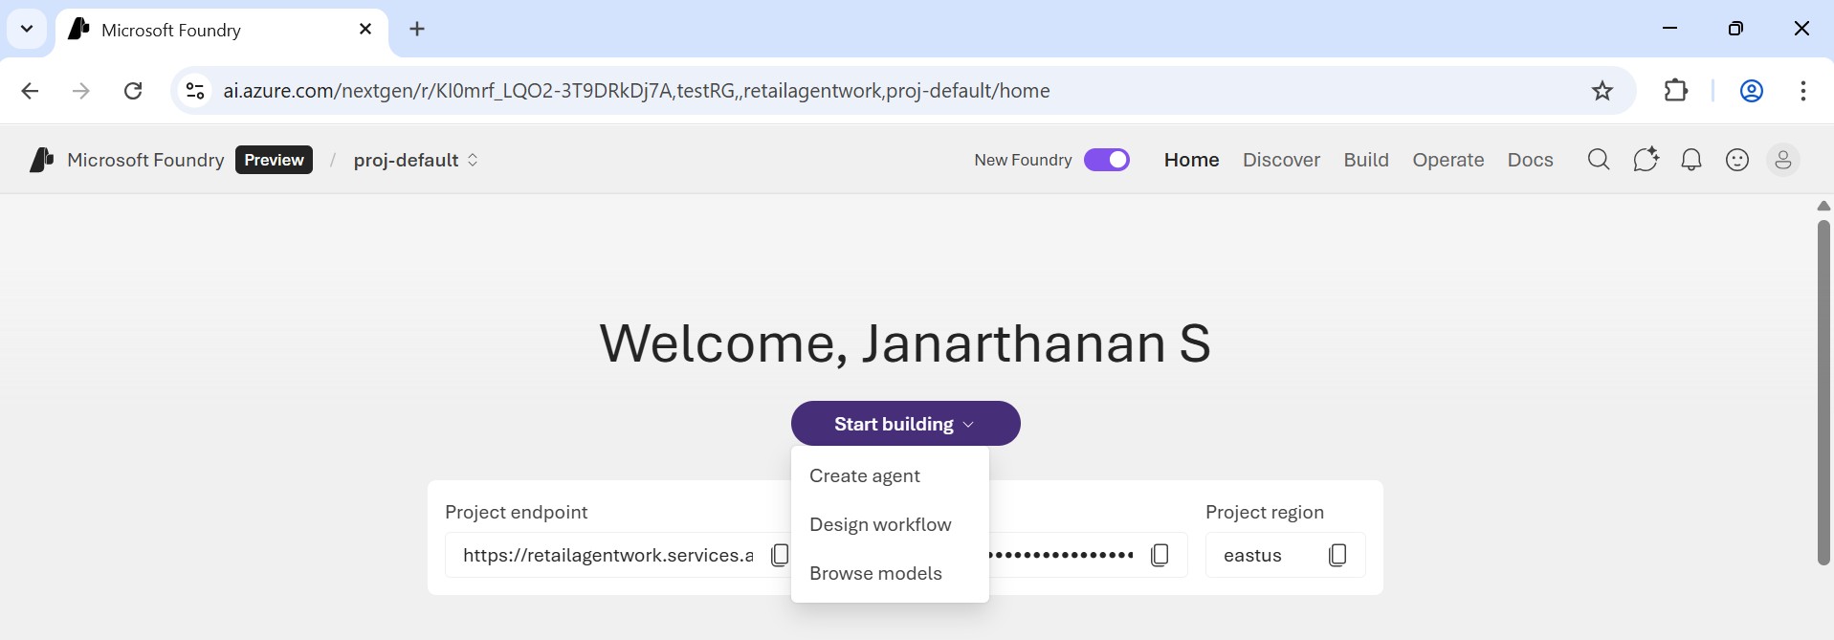Copy the Project endpoint URL

pyautogui.click(x=780, y=555)
